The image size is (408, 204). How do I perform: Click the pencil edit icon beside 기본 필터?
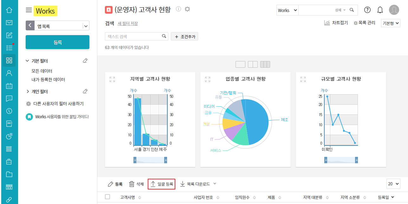click(85, 61)
